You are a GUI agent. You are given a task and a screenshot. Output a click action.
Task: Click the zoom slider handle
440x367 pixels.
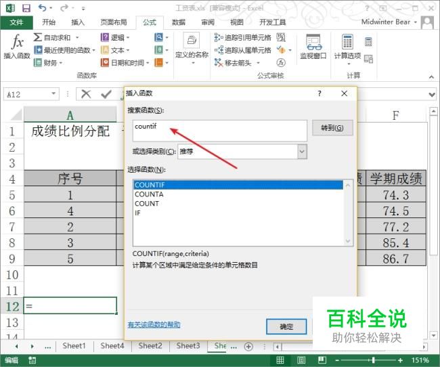pos(373,360)
